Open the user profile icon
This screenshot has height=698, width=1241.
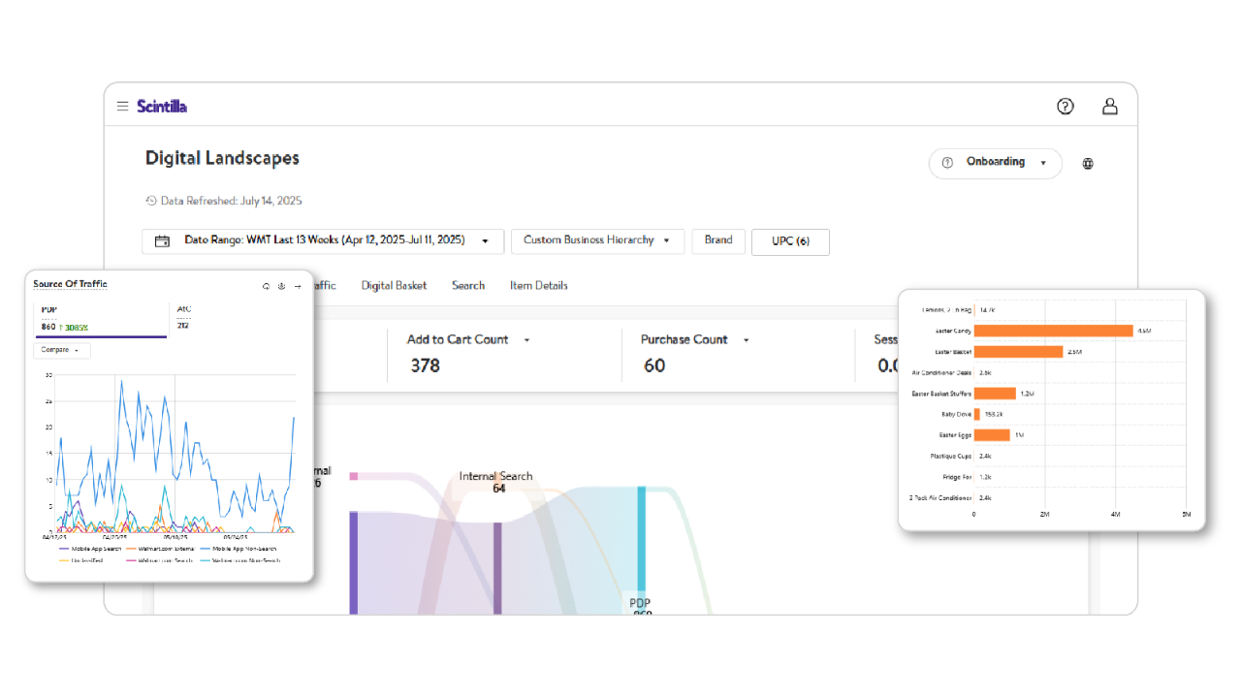[x=1109, y=107]
